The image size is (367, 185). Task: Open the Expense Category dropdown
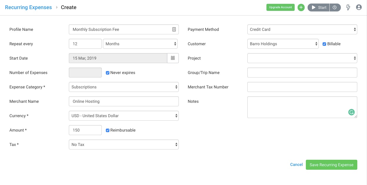pos(124,87)
